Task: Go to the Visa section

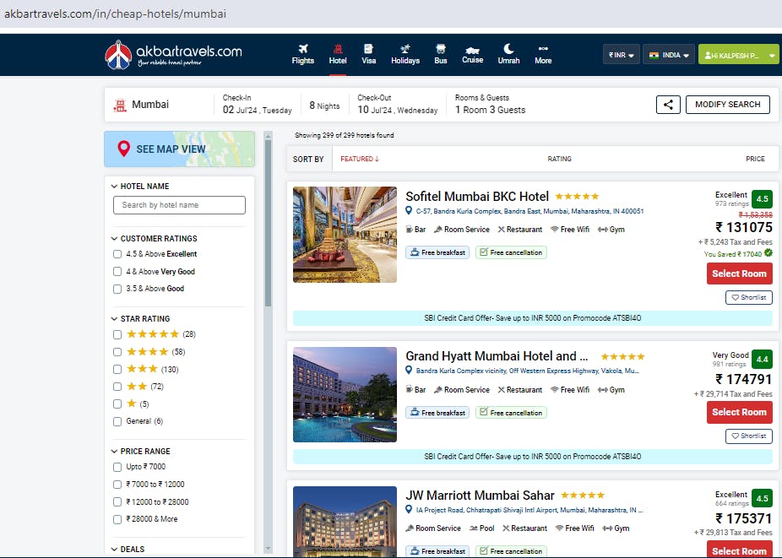Action: 368,54
